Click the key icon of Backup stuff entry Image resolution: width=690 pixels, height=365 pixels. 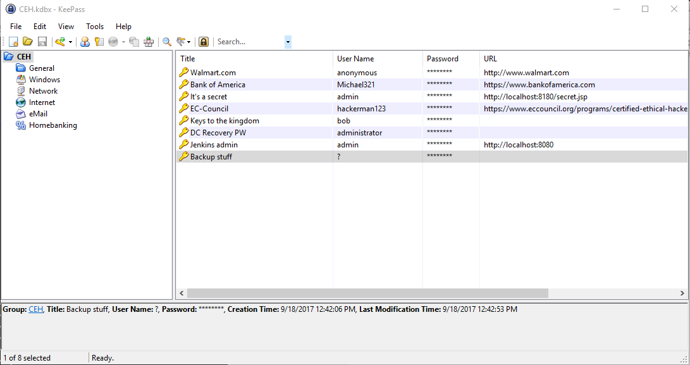(183, 157)
